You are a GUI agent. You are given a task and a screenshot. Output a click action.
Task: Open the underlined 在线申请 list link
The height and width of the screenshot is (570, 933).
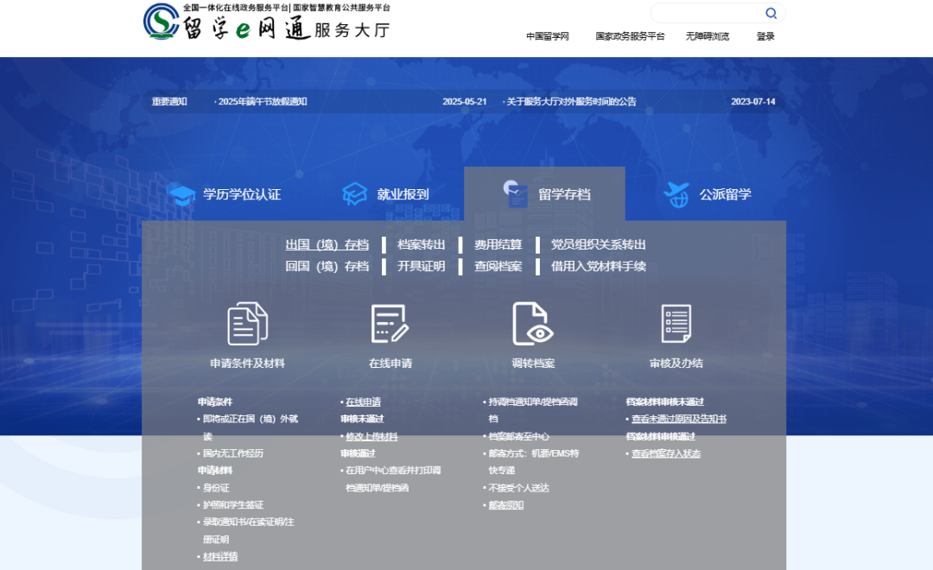pyautogui.click(x=363, y=402)
